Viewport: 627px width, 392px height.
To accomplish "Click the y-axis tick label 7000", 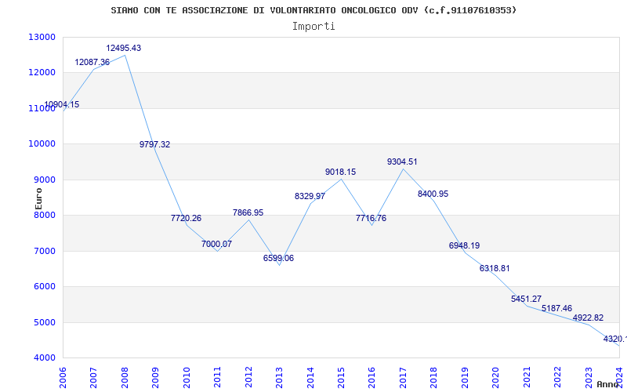I will tap(45, 251).
